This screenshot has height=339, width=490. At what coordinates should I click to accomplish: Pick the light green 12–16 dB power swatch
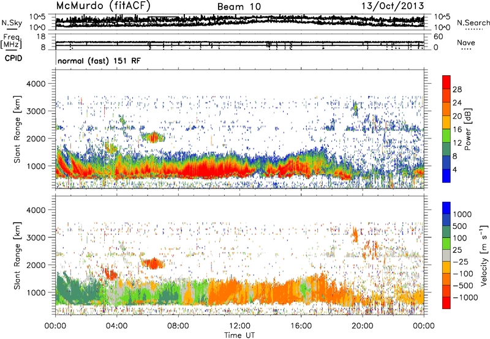pos(447,135)
